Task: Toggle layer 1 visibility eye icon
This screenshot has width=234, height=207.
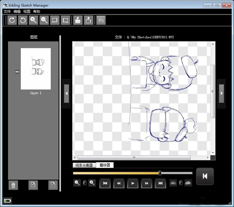Action: (x=17, y=72)
